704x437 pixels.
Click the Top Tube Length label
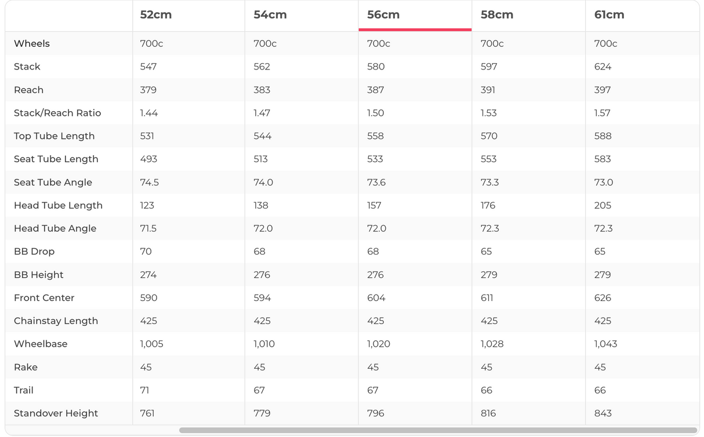pos(54,136)
